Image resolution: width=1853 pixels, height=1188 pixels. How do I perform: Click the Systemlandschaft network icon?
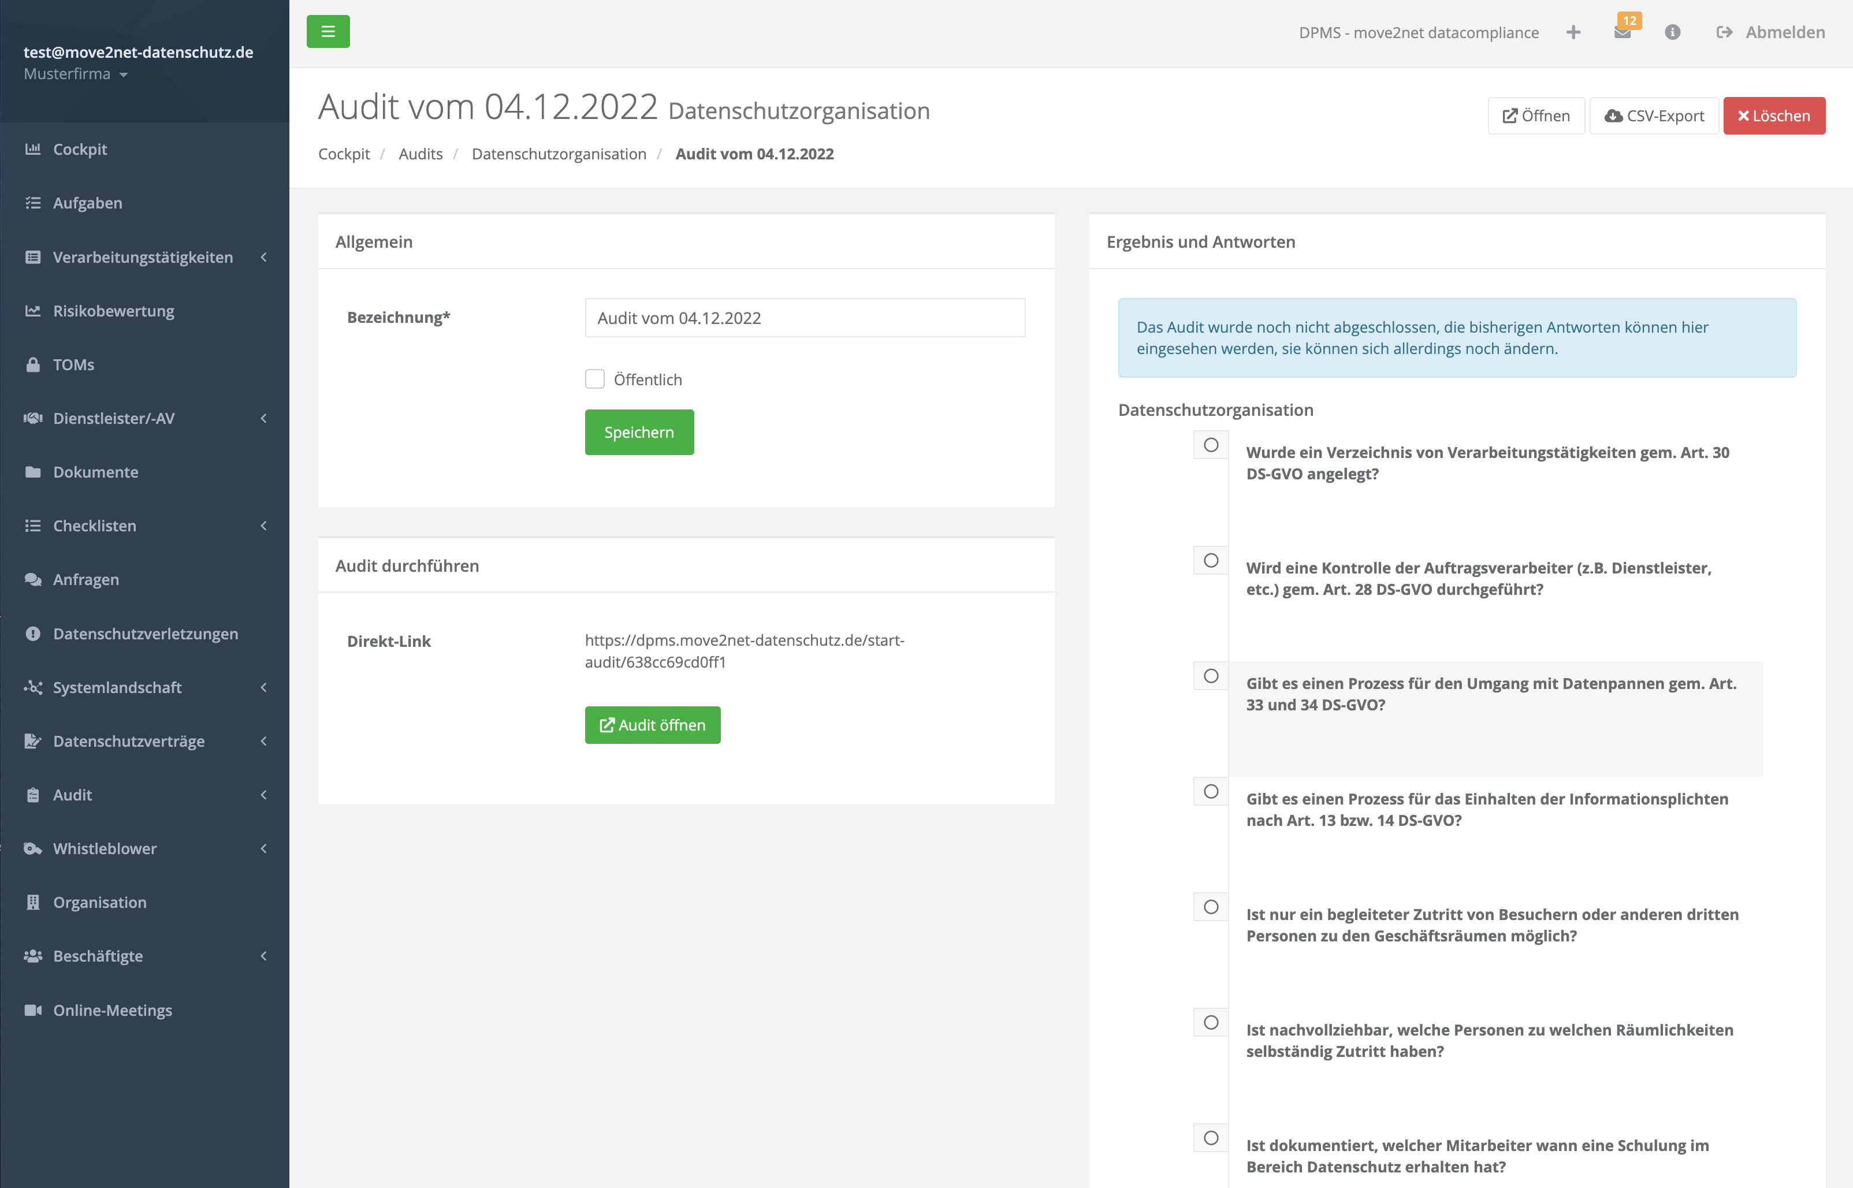point(32,687)
